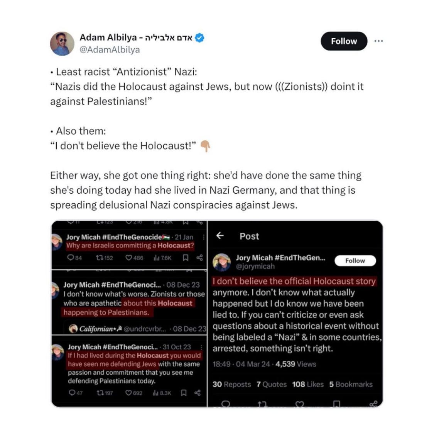Open the 30 Reposts link
This screenshot has width=434, height=433.
232,384
